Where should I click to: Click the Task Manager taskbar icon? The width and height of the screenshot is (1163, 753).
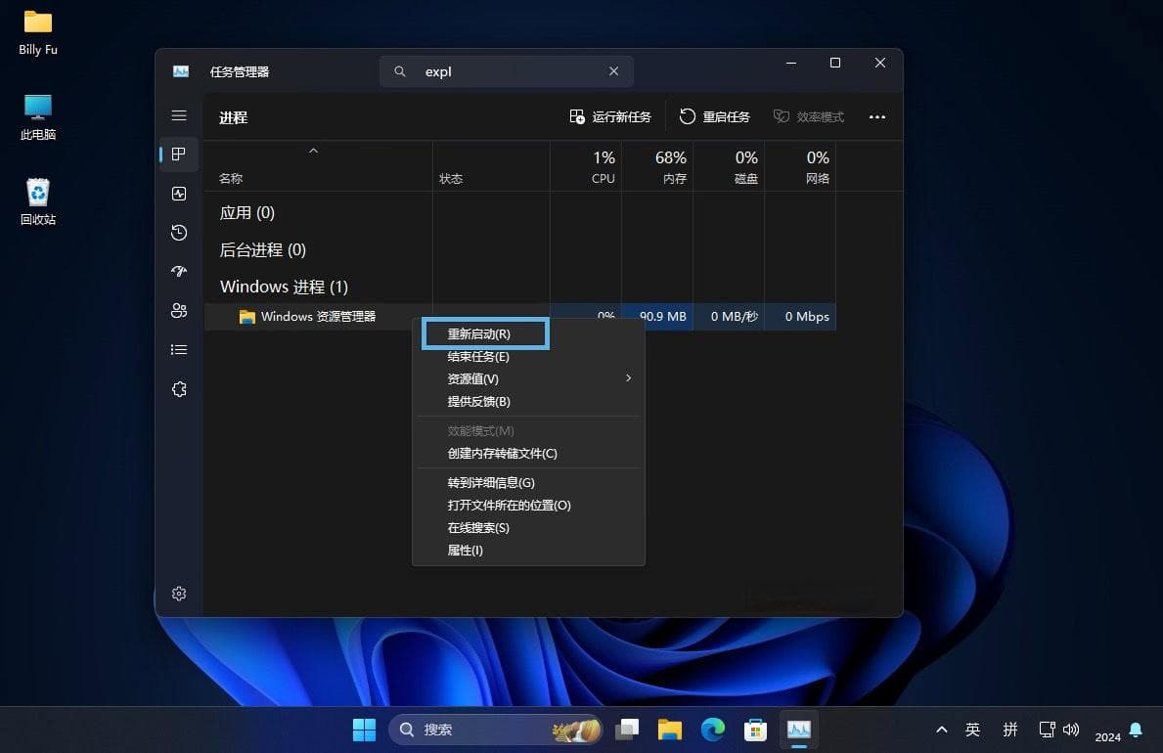(x=799, y=730)
